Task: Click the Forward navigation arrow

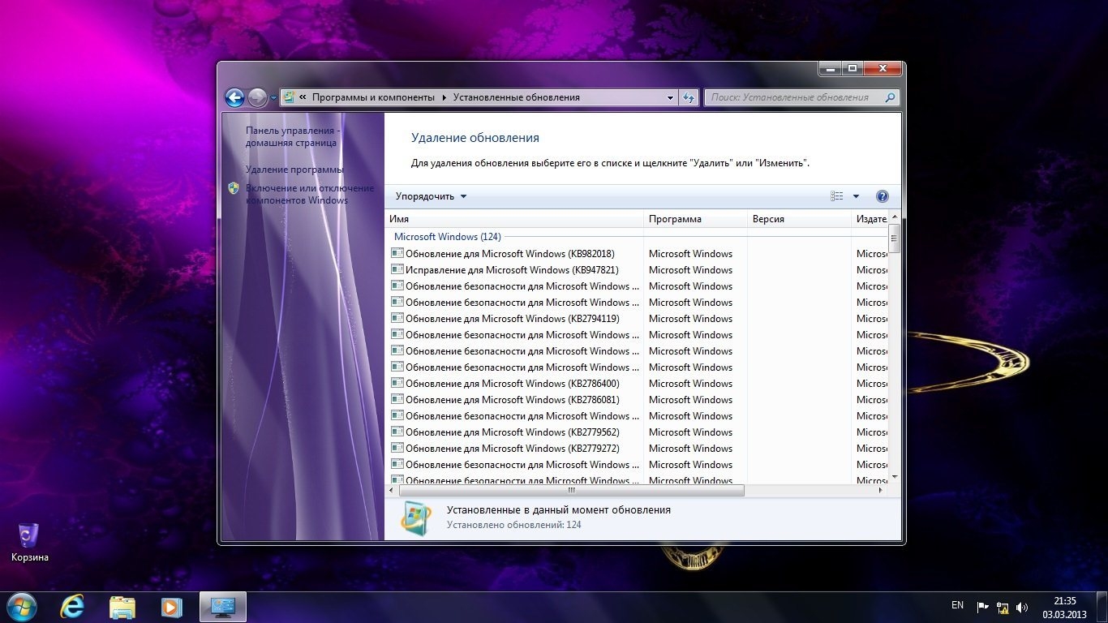Action: pos(257,98)
